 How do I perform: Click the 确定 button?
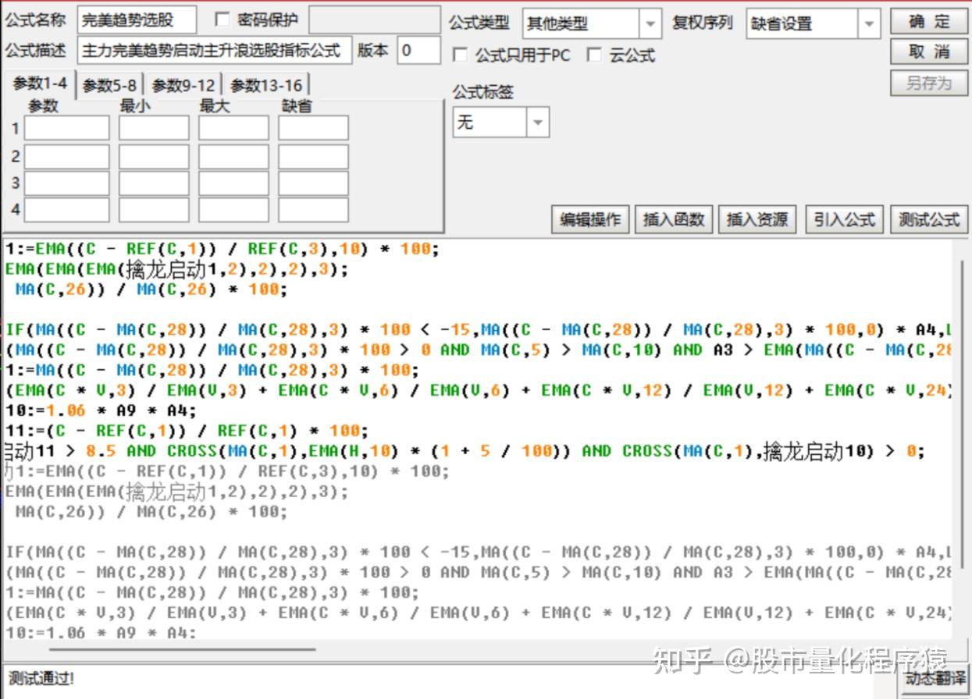click(x=929, y=21)
